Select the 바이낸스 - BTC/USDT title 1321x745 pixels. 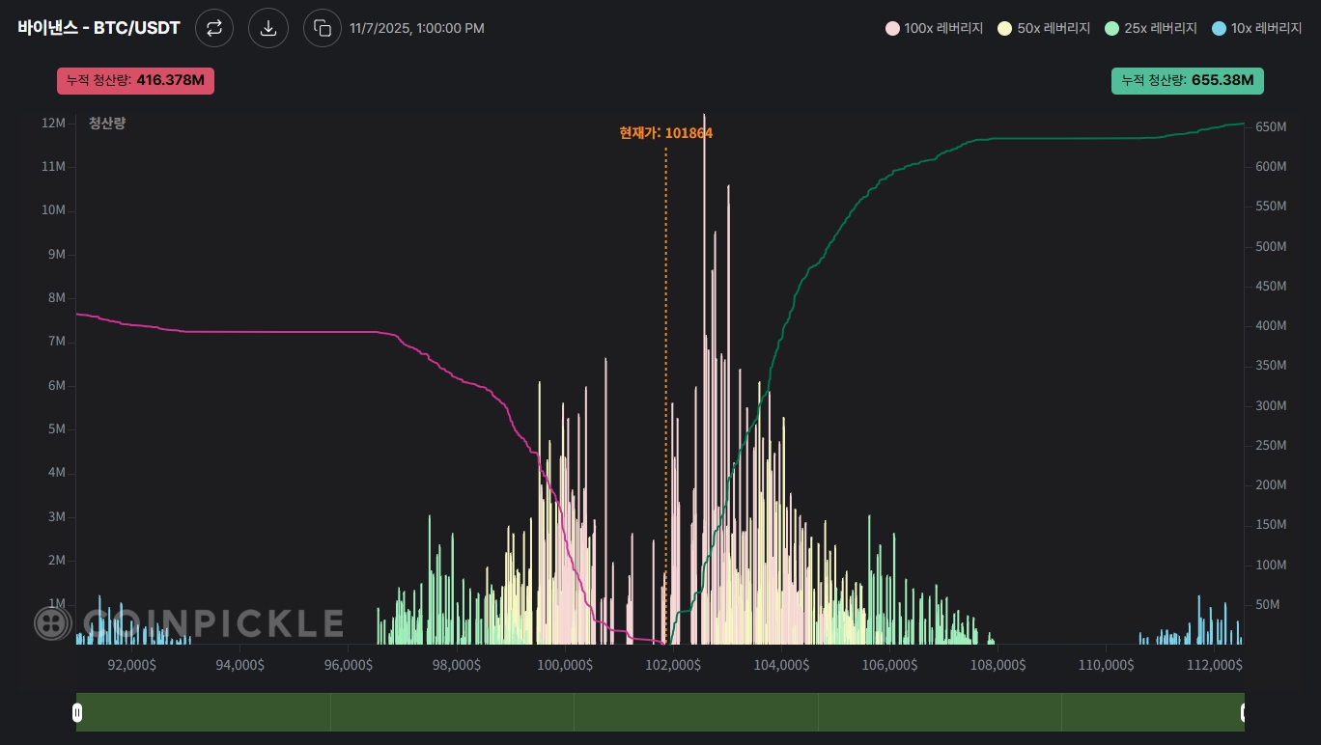click(98, 28)
